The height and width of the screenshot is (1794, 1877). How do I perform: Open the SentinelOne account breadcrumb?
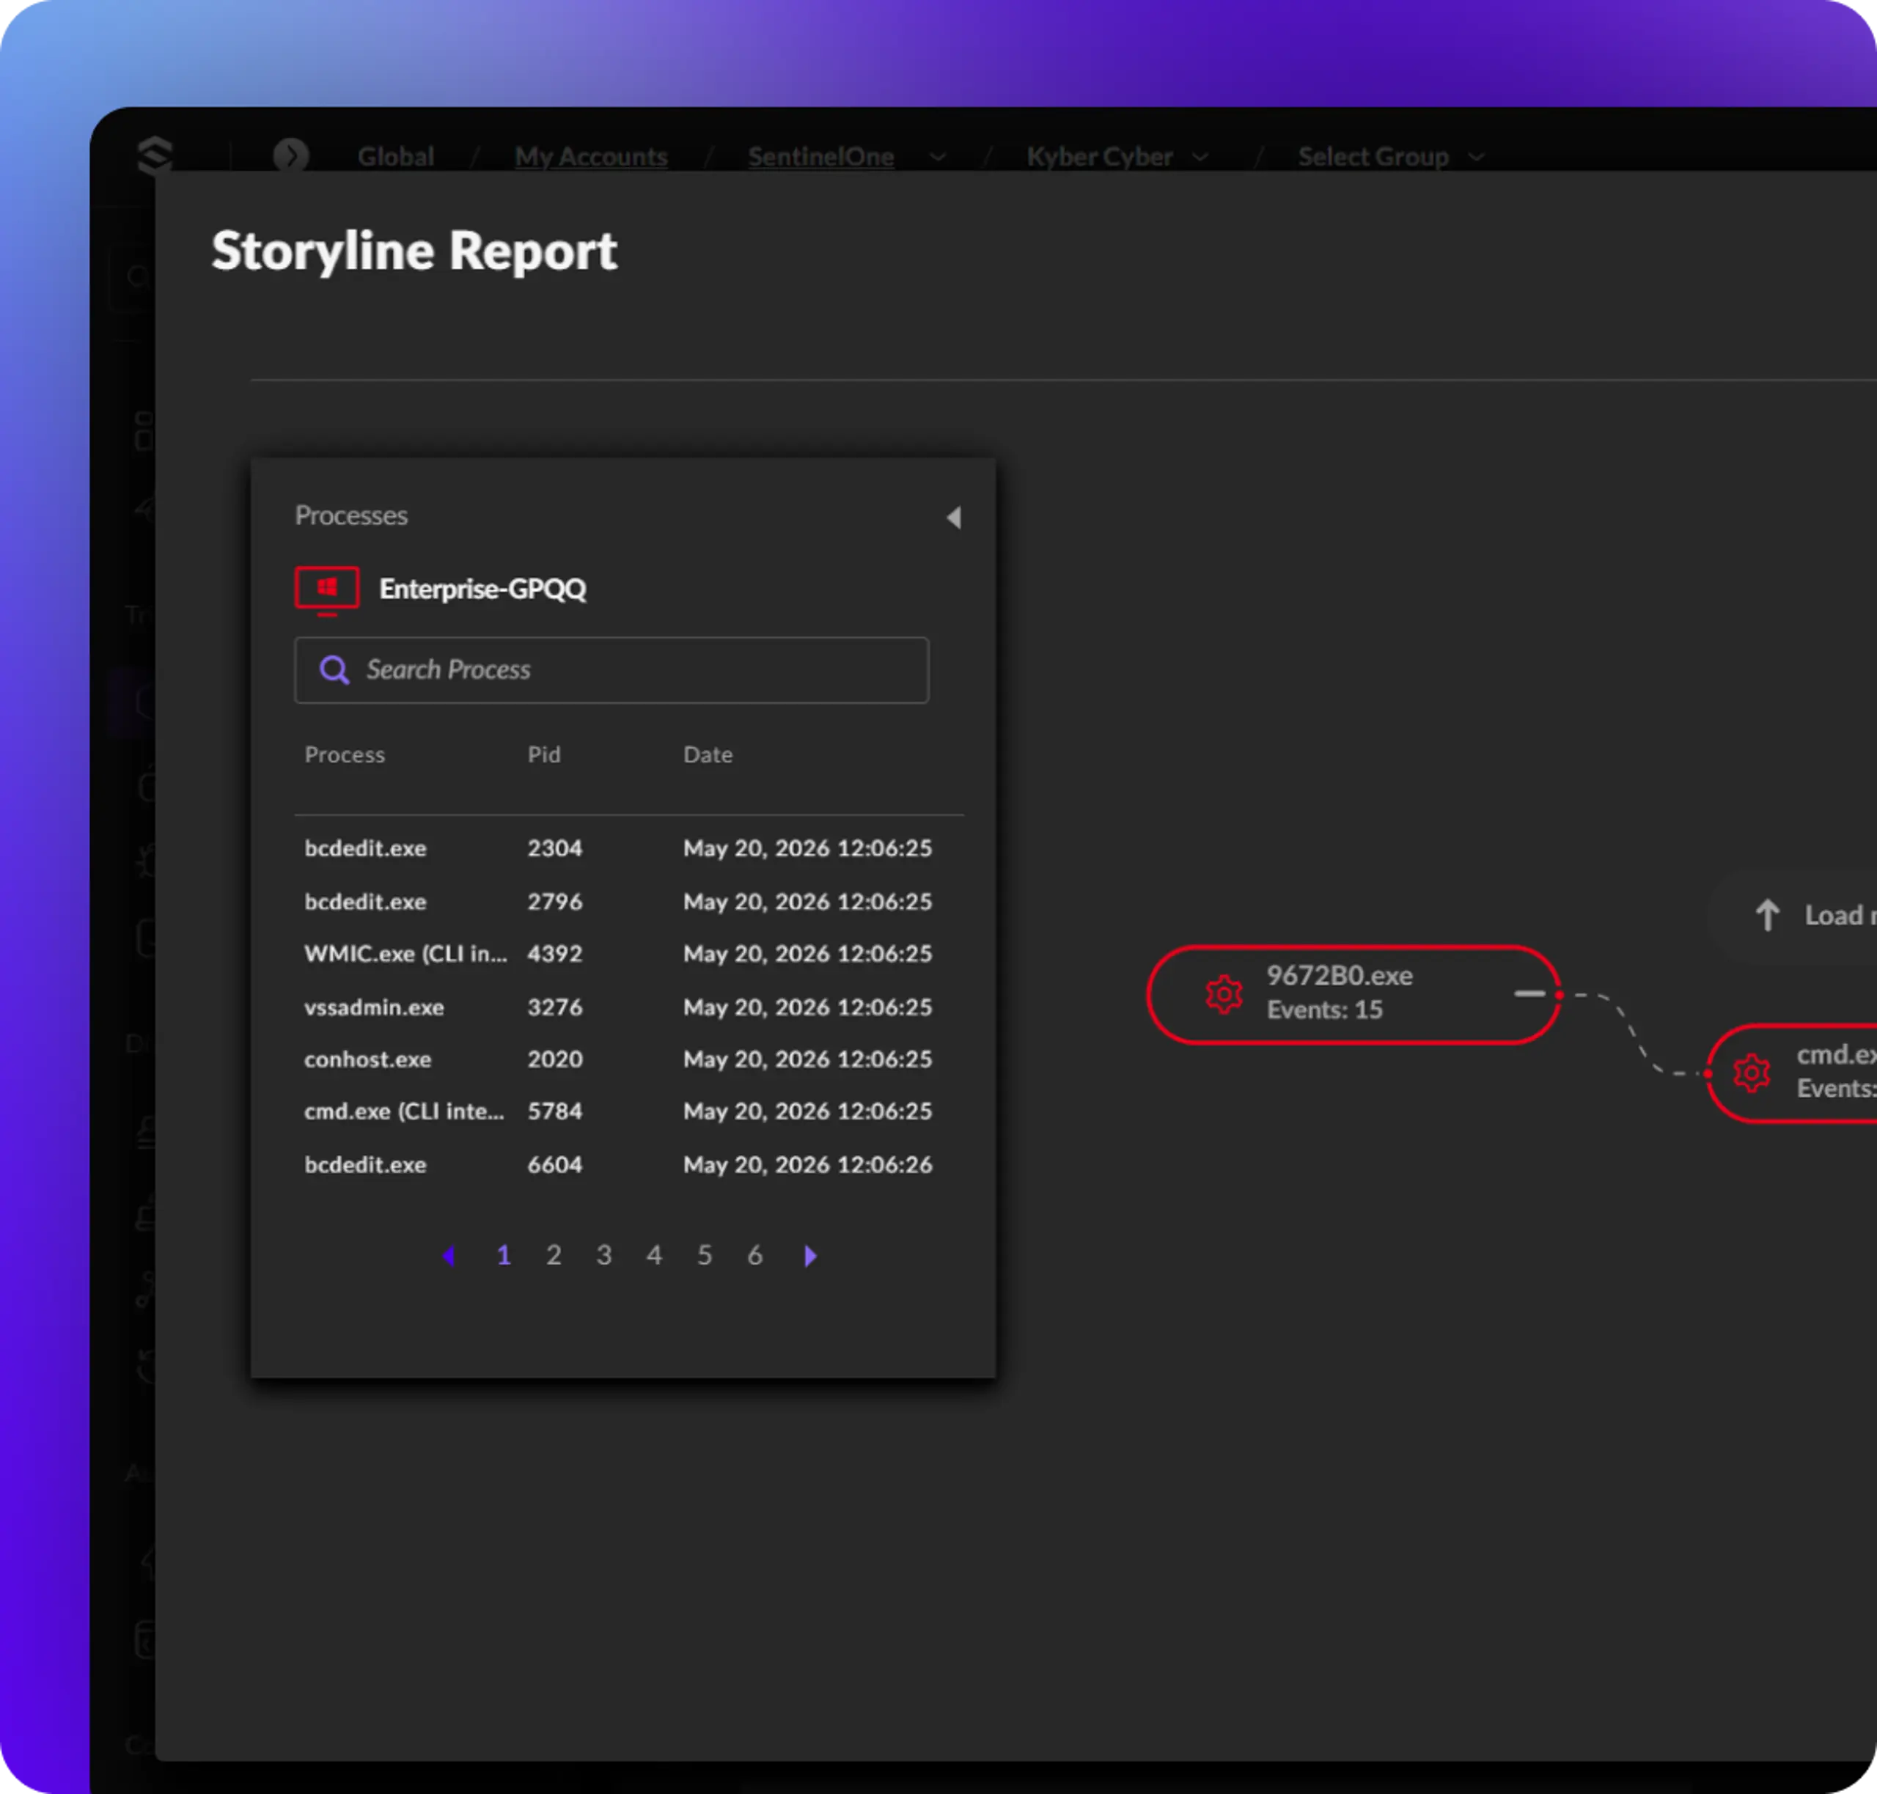[x=820, y=156]
